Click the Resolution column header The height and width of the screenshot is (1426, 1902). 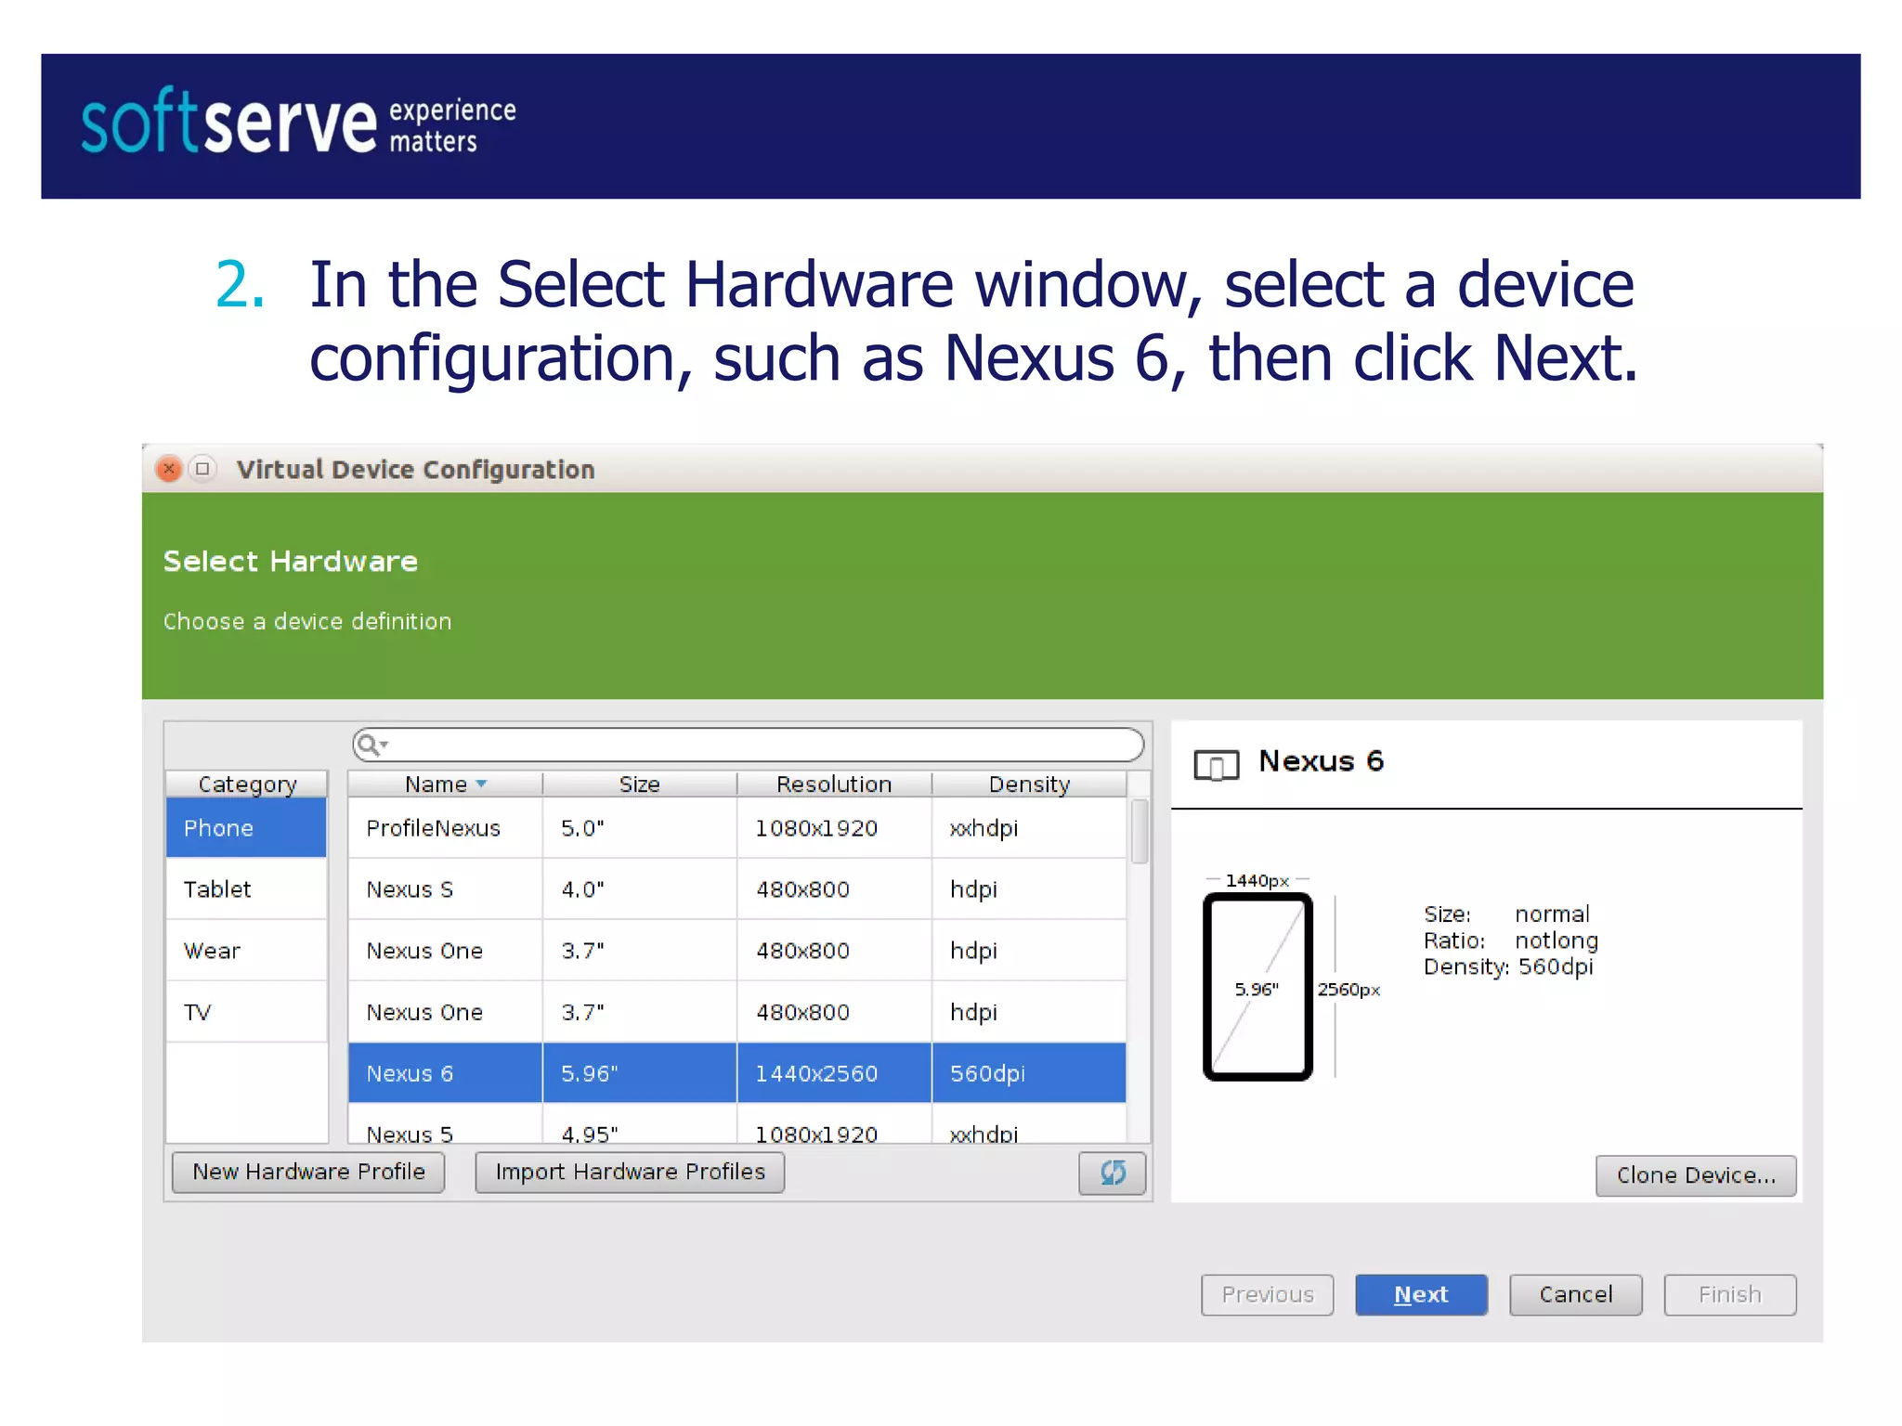point(834,784)
